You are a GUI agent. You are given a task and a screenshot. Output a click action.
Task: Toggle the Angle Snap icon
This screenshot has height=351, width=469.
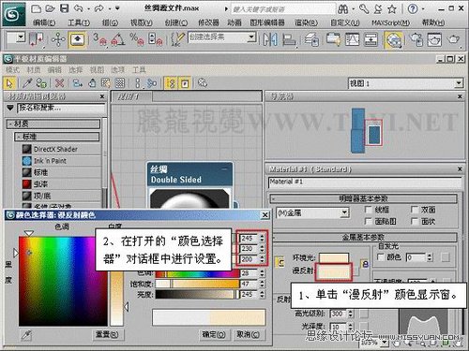(118, 39)
